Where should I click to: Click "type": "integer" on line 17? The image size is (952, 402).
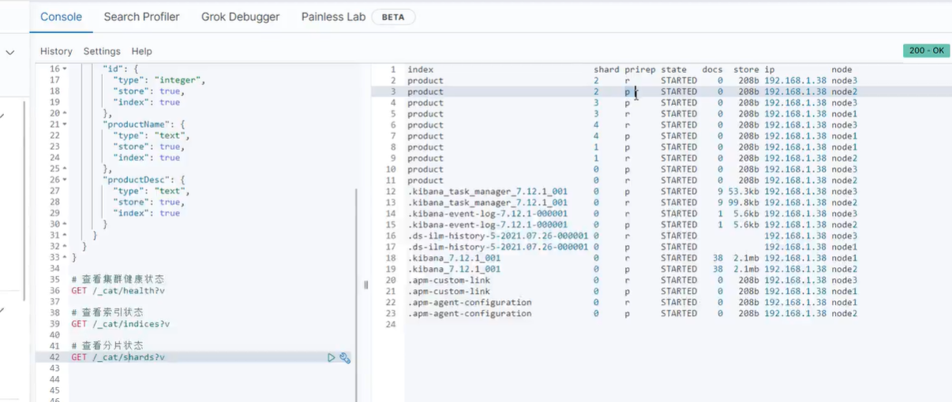[159, 80]
